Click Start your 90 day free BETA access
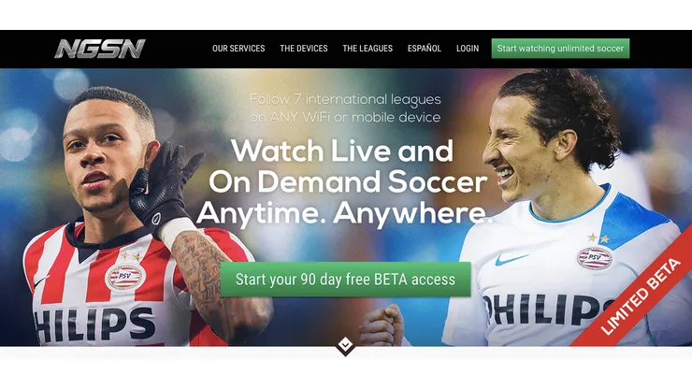The image size is (692, 389). point(346,280)
